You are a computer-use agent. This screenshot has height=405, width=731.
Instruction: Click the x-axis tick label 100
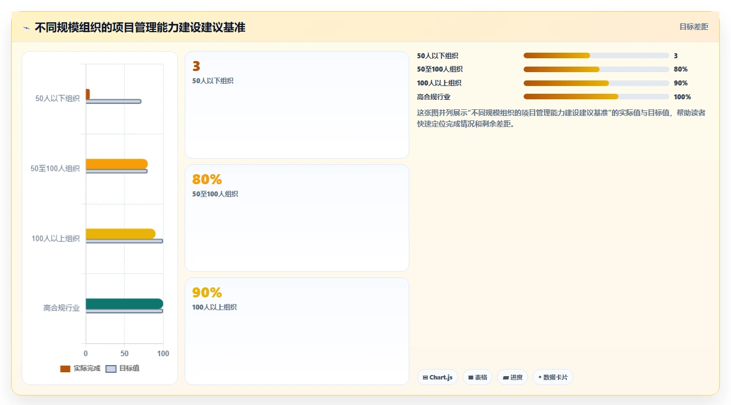(x=163, y=353)
